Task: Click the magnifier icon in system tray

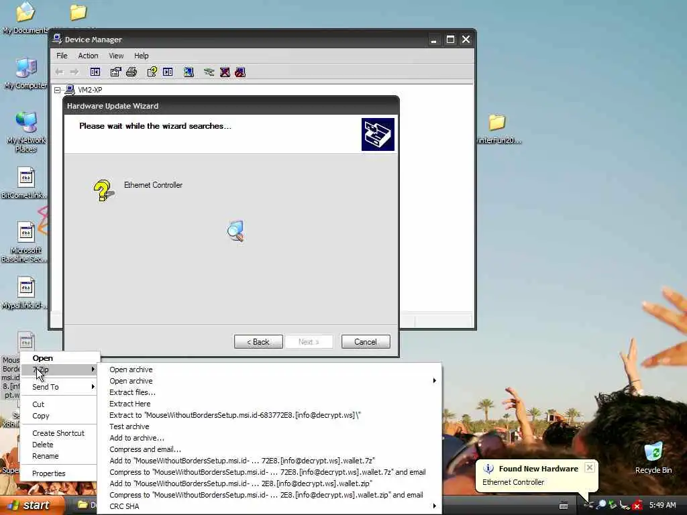Action: pos(602,505)
